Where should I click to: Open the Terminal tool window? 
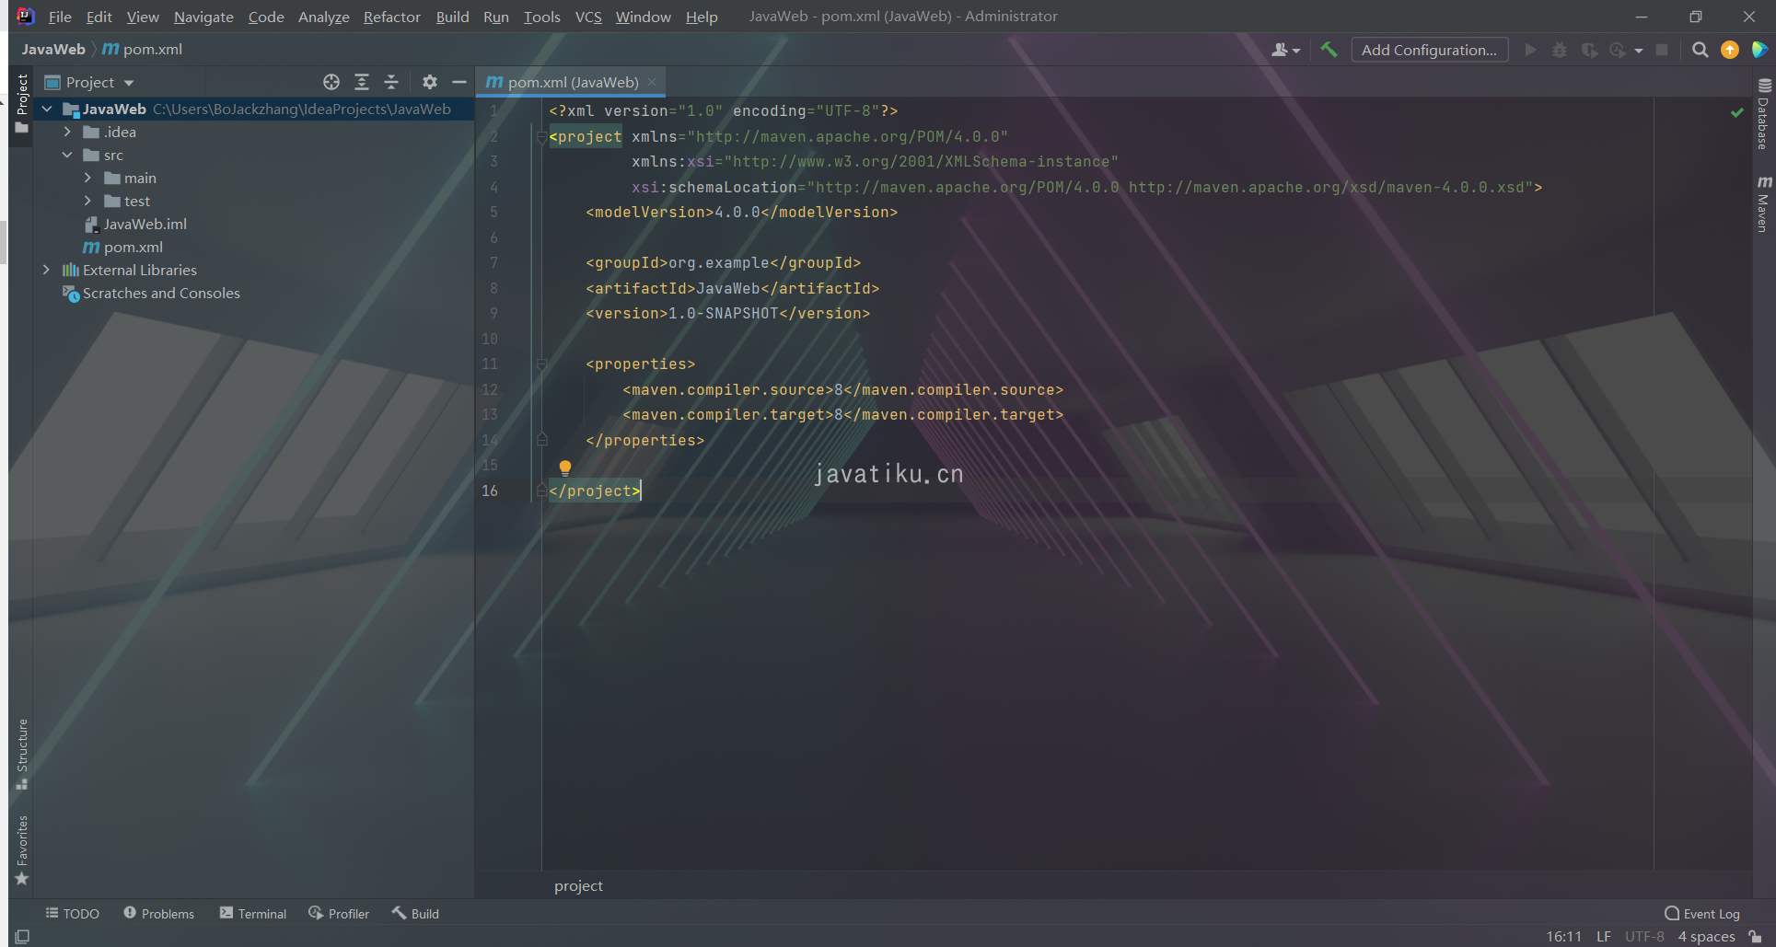[253, 914]
